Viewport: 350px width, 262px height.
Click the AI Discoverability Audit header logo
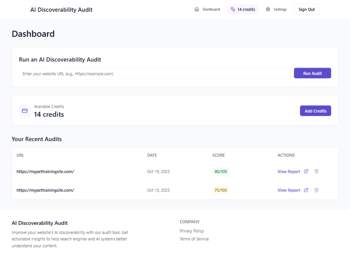point(61,10)
